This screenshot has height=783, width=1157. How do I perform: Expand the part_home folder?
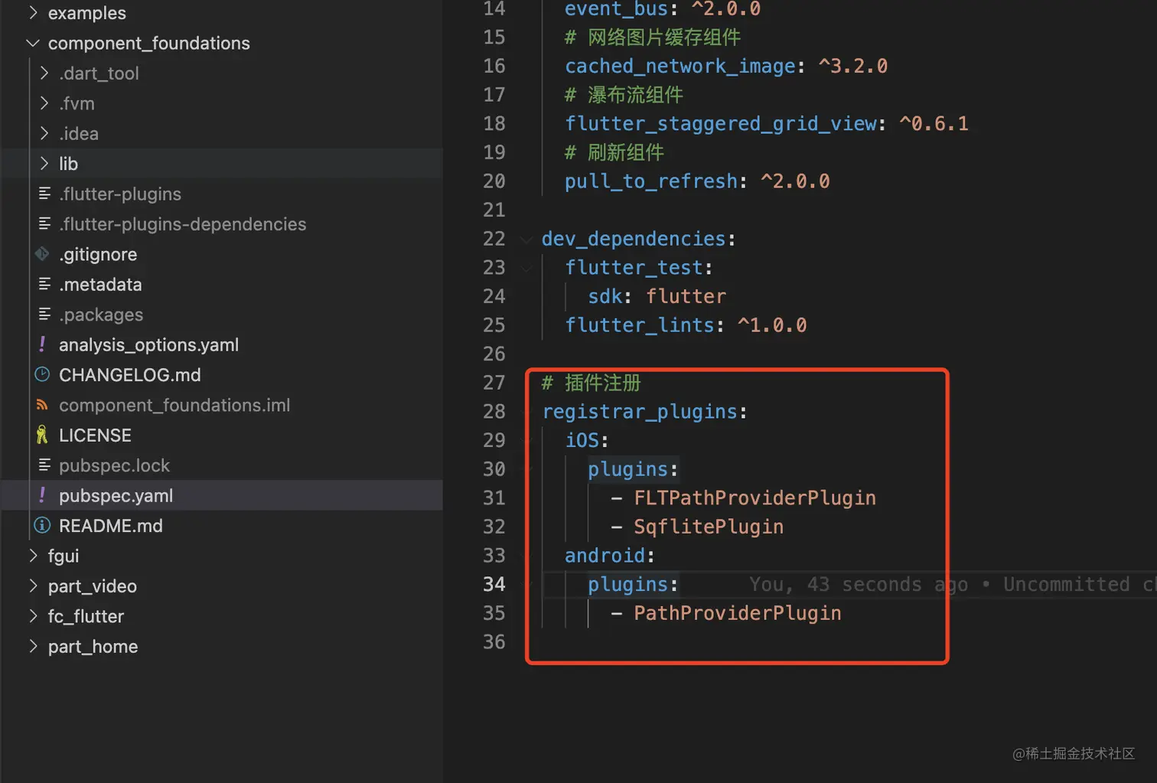[32, 646]
